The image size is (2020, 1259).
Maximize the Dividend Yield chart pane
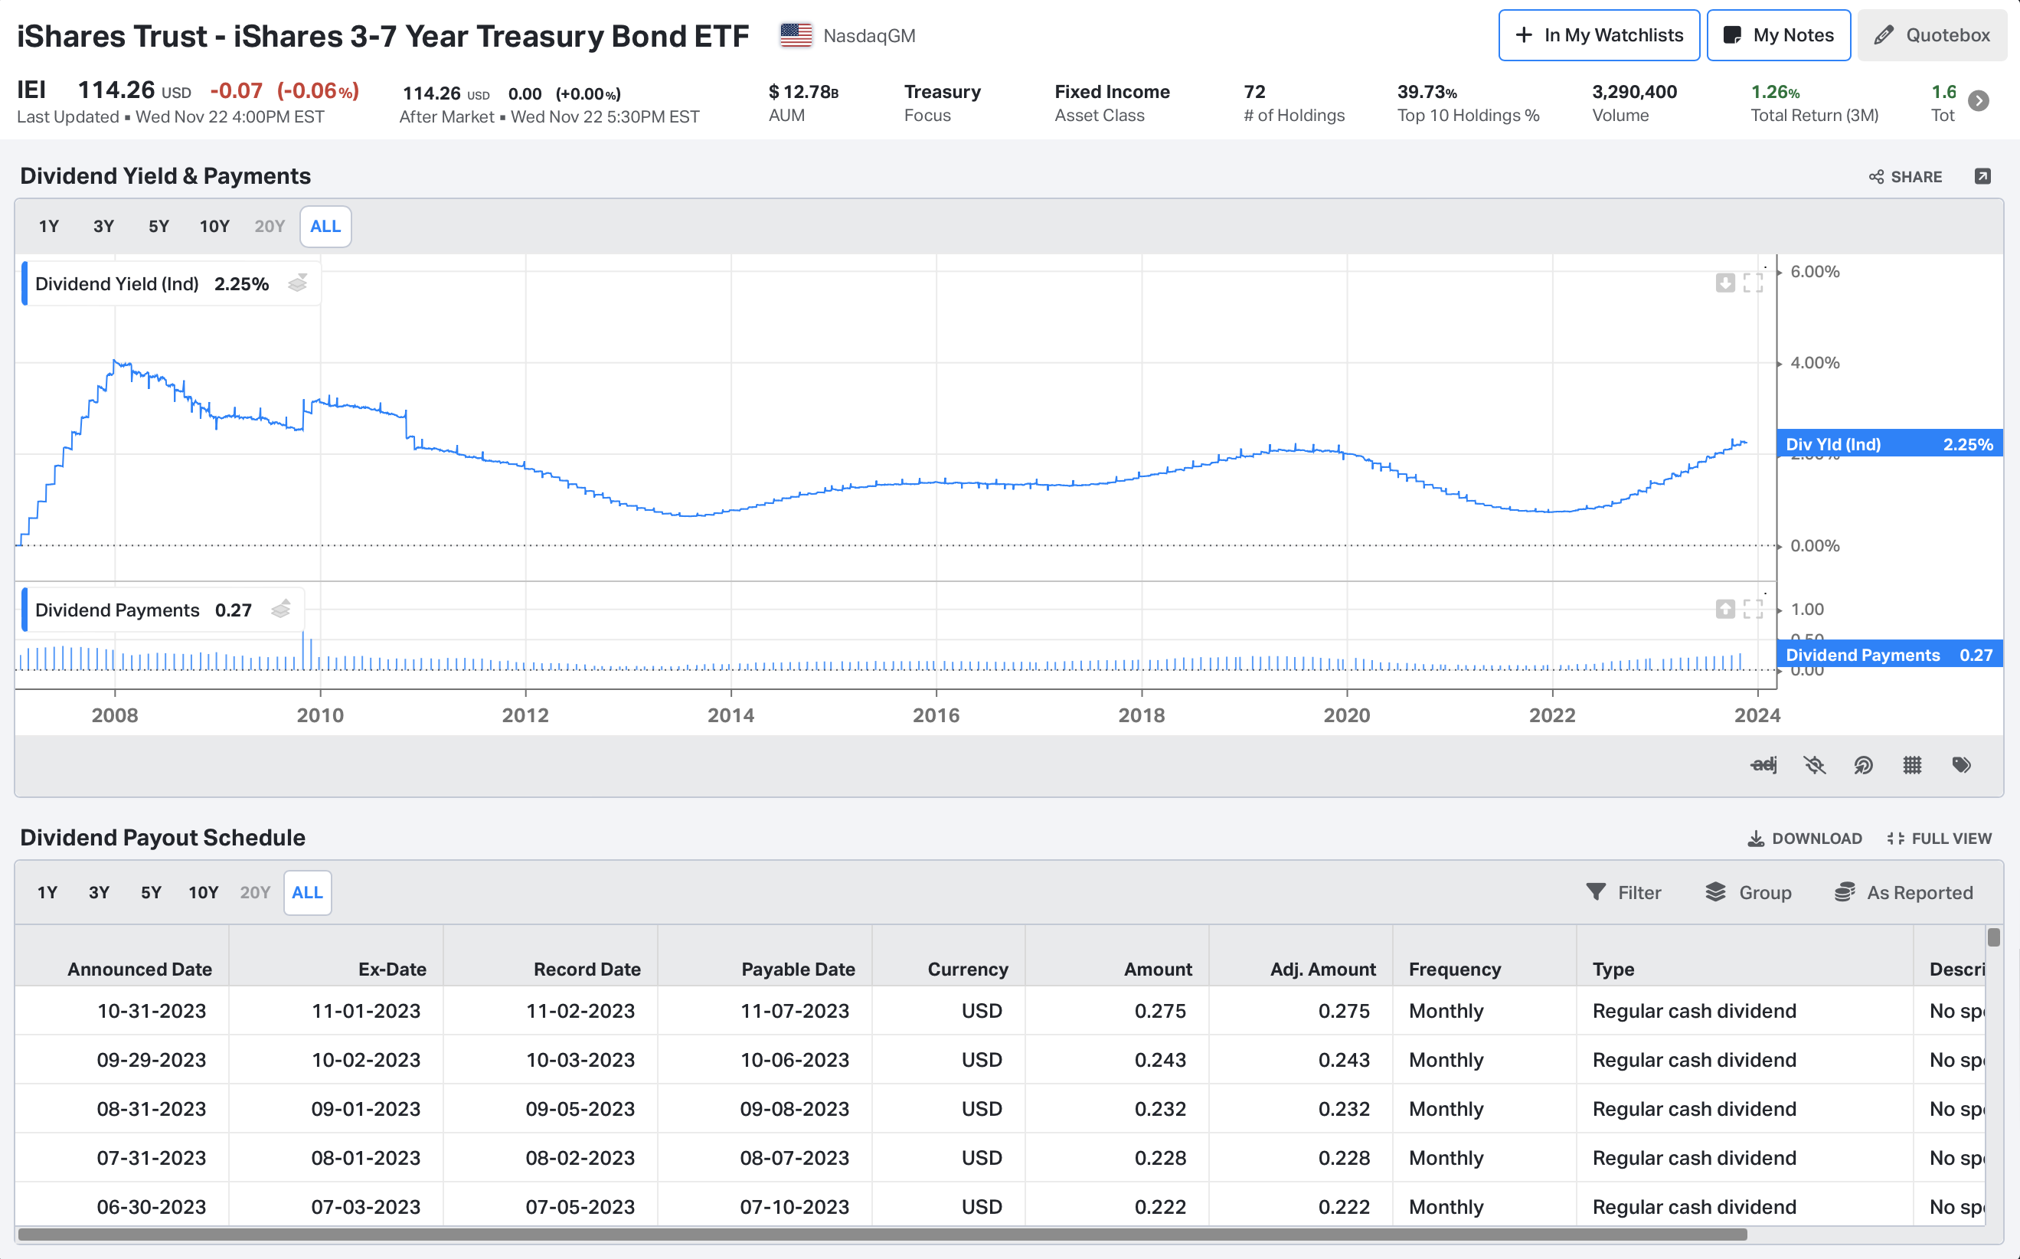(x=1753, y=283)
